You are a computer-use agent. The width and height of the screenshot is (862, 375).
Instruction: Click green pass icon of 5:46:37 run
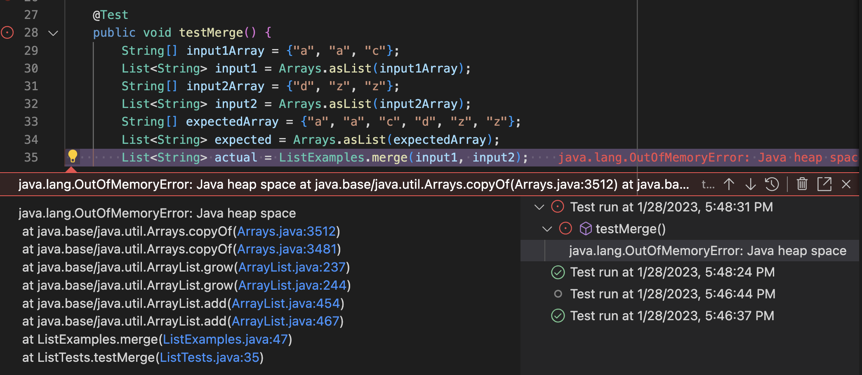coord(558,316)
